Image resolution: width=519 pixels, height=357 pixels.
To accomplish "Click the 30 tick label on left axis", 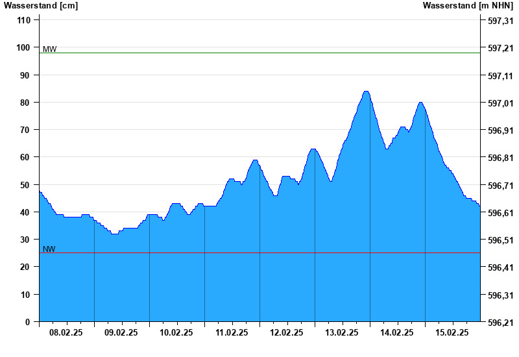I will pyautogui.click(x=25, y=240).
